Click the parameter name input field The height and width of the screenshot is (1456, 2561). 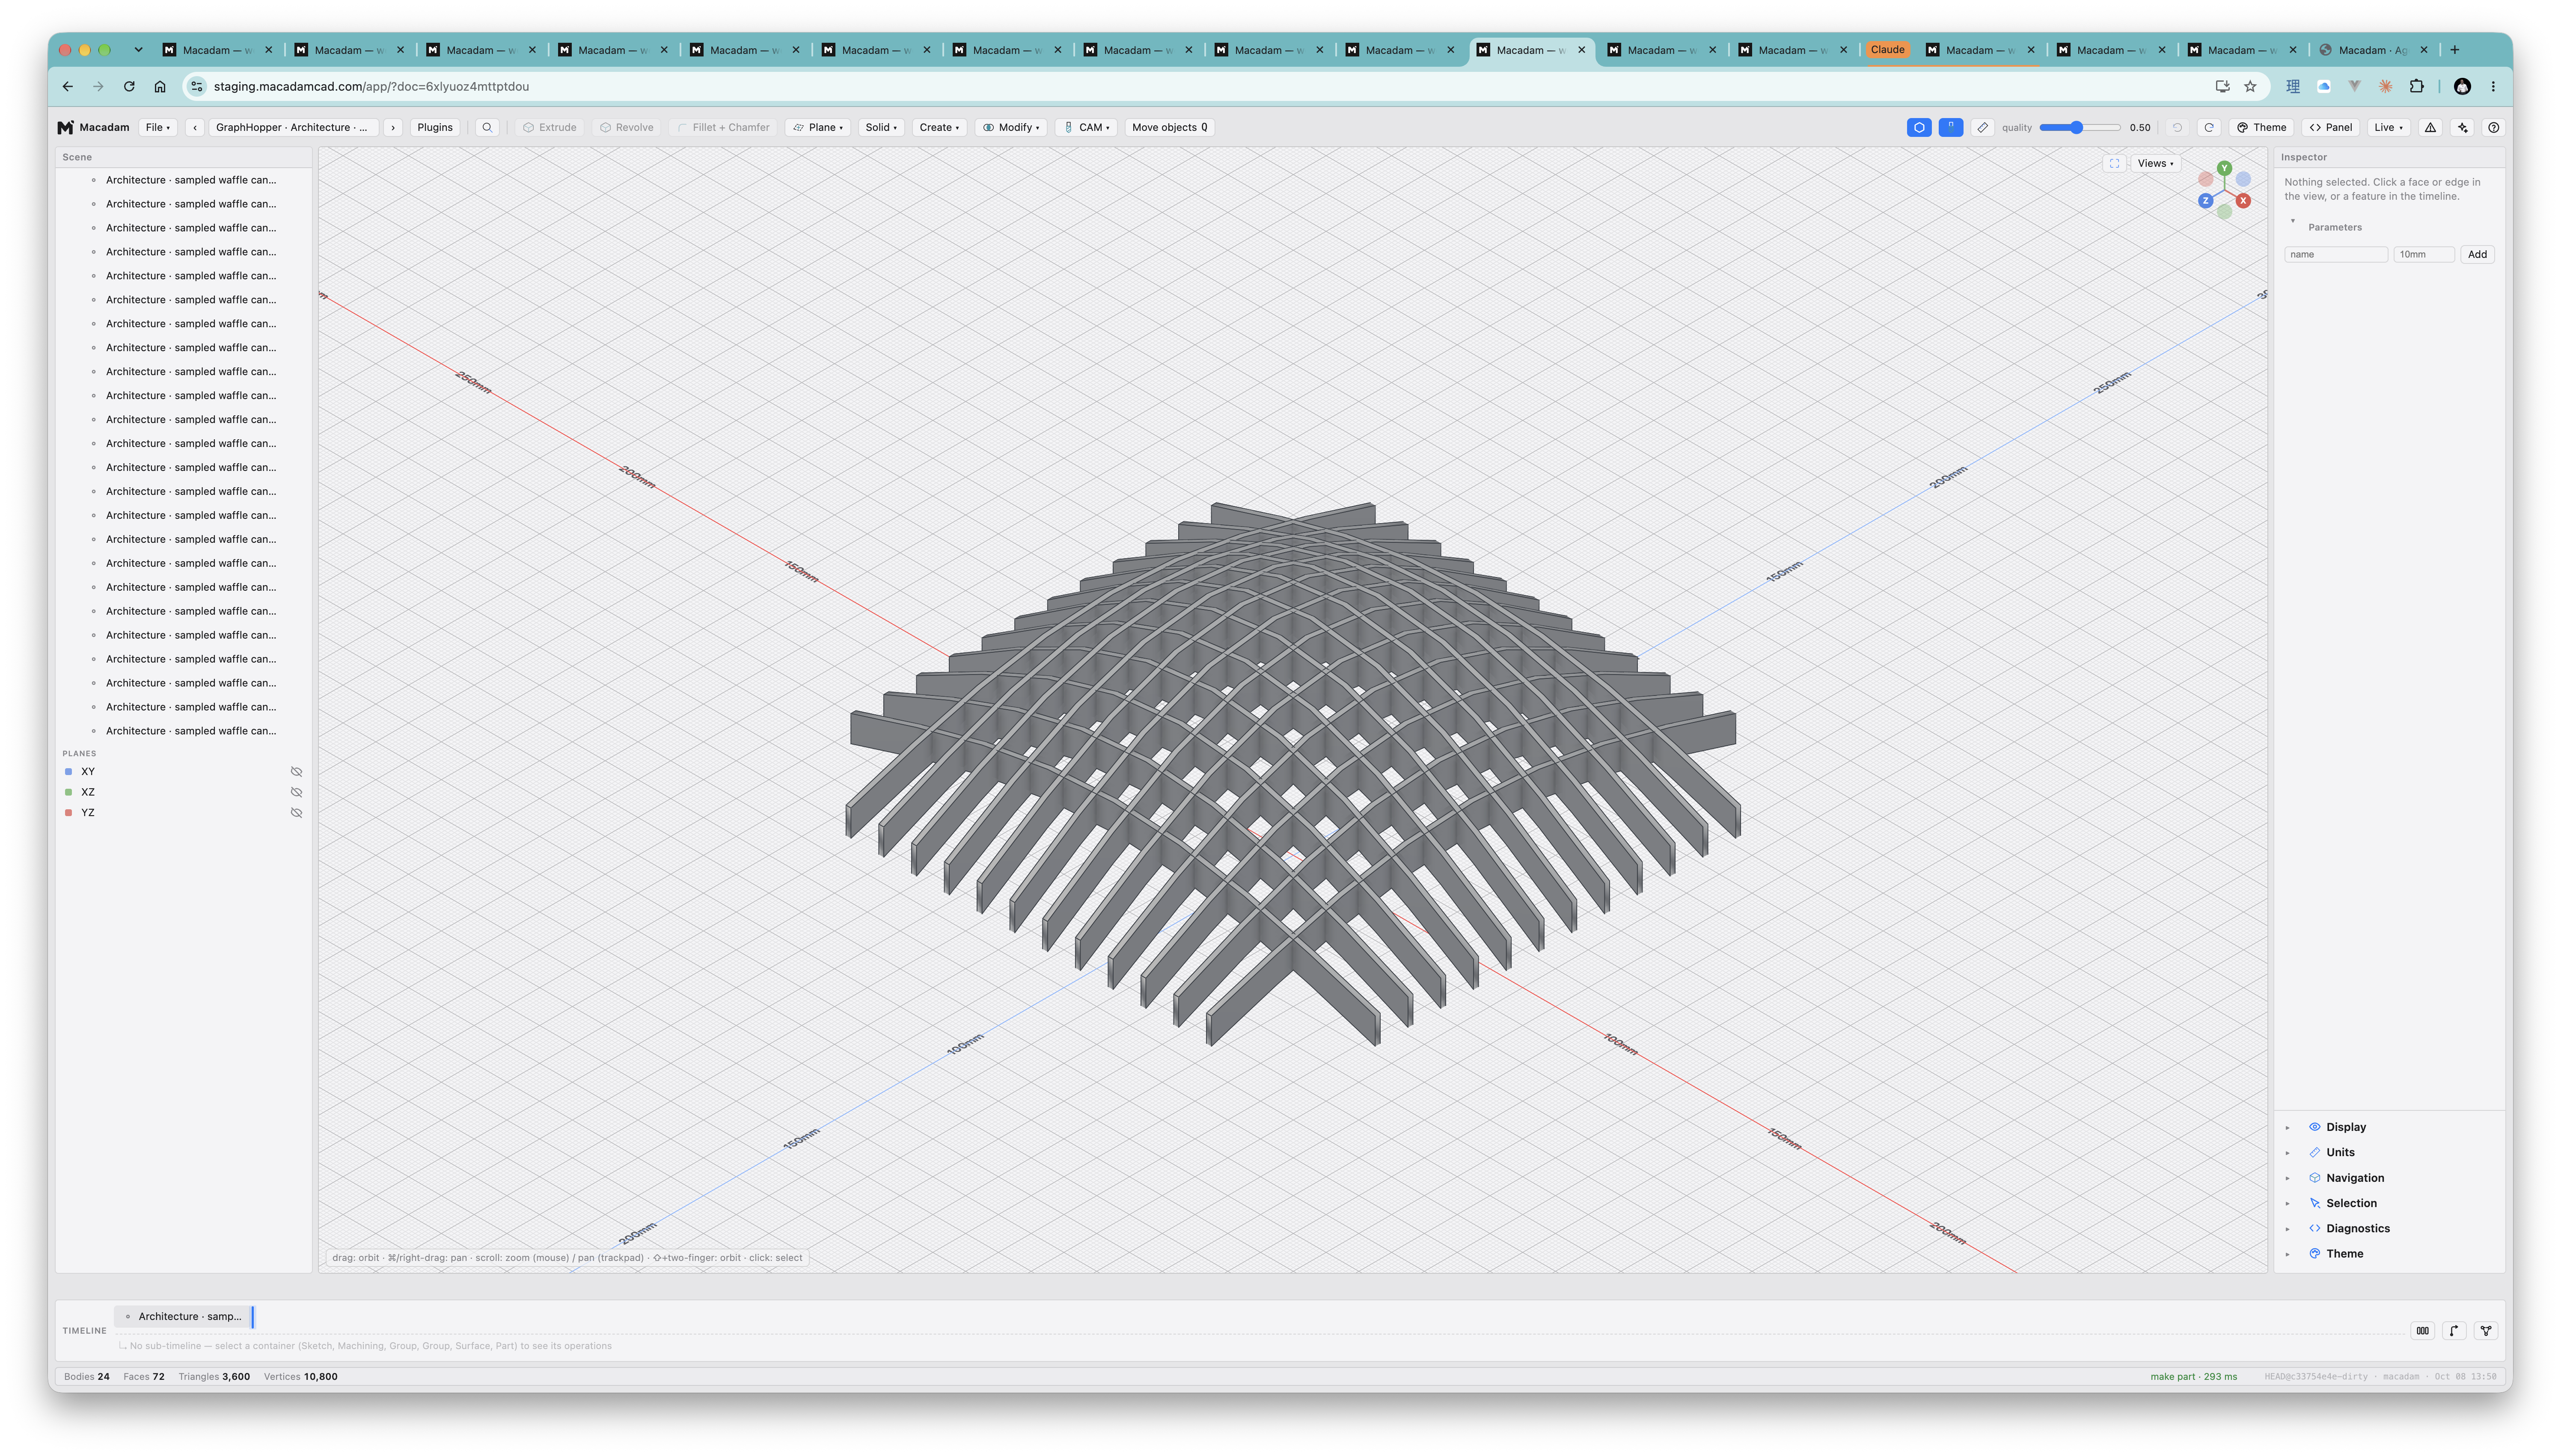pos(2336,255)
